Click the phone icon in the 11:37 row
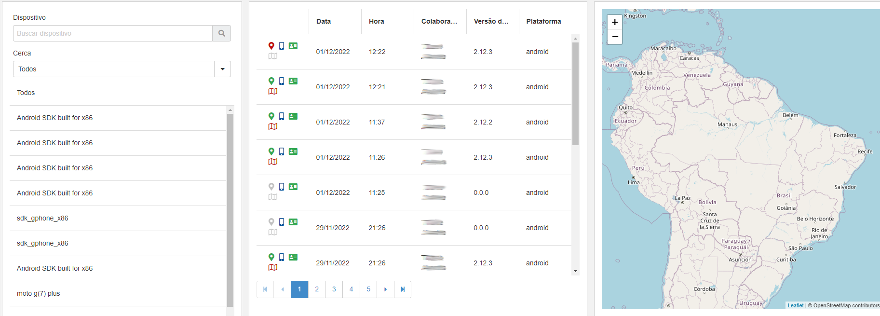Screen dimensions: 880x316 282,116
